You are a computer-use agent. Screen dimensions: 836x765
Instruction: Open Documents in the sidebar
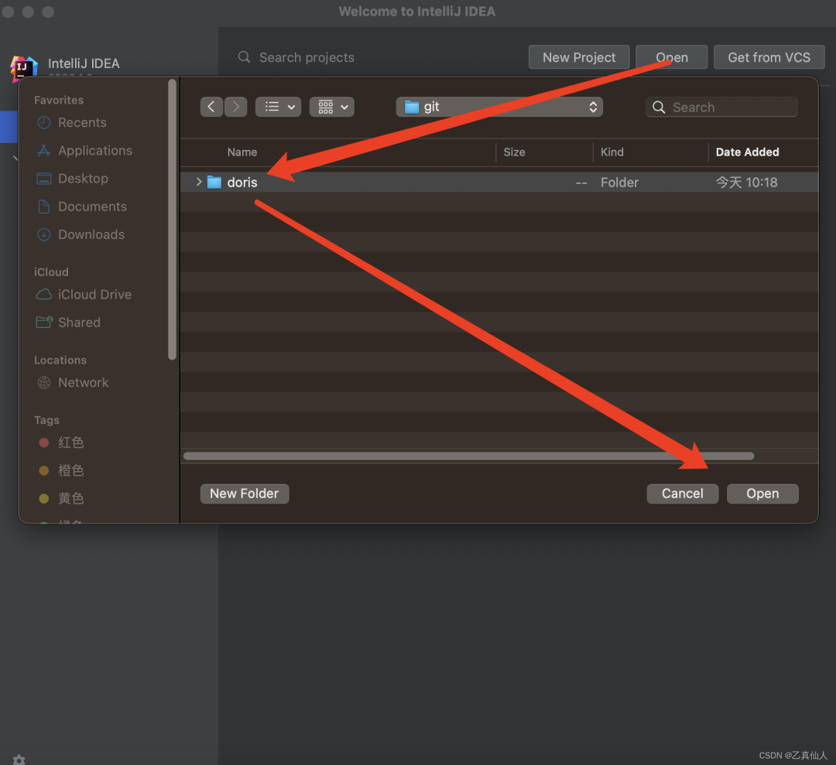point(92,207)
